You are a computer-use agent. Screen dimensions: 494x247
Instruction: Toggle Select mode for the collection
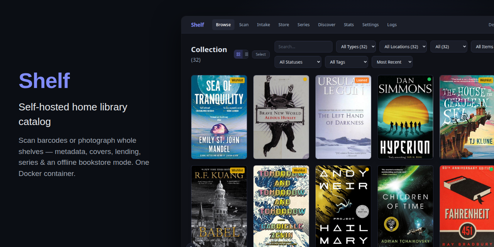coord(261,54)
